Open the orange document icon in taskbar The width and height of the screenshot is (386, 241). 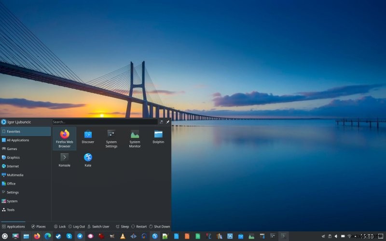187,236
